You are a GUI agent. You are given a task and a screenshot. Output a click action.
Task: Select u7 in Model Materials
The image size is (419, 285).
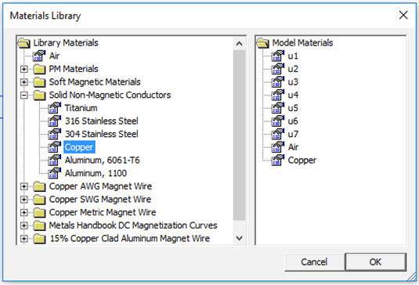[x=293, y=134]
